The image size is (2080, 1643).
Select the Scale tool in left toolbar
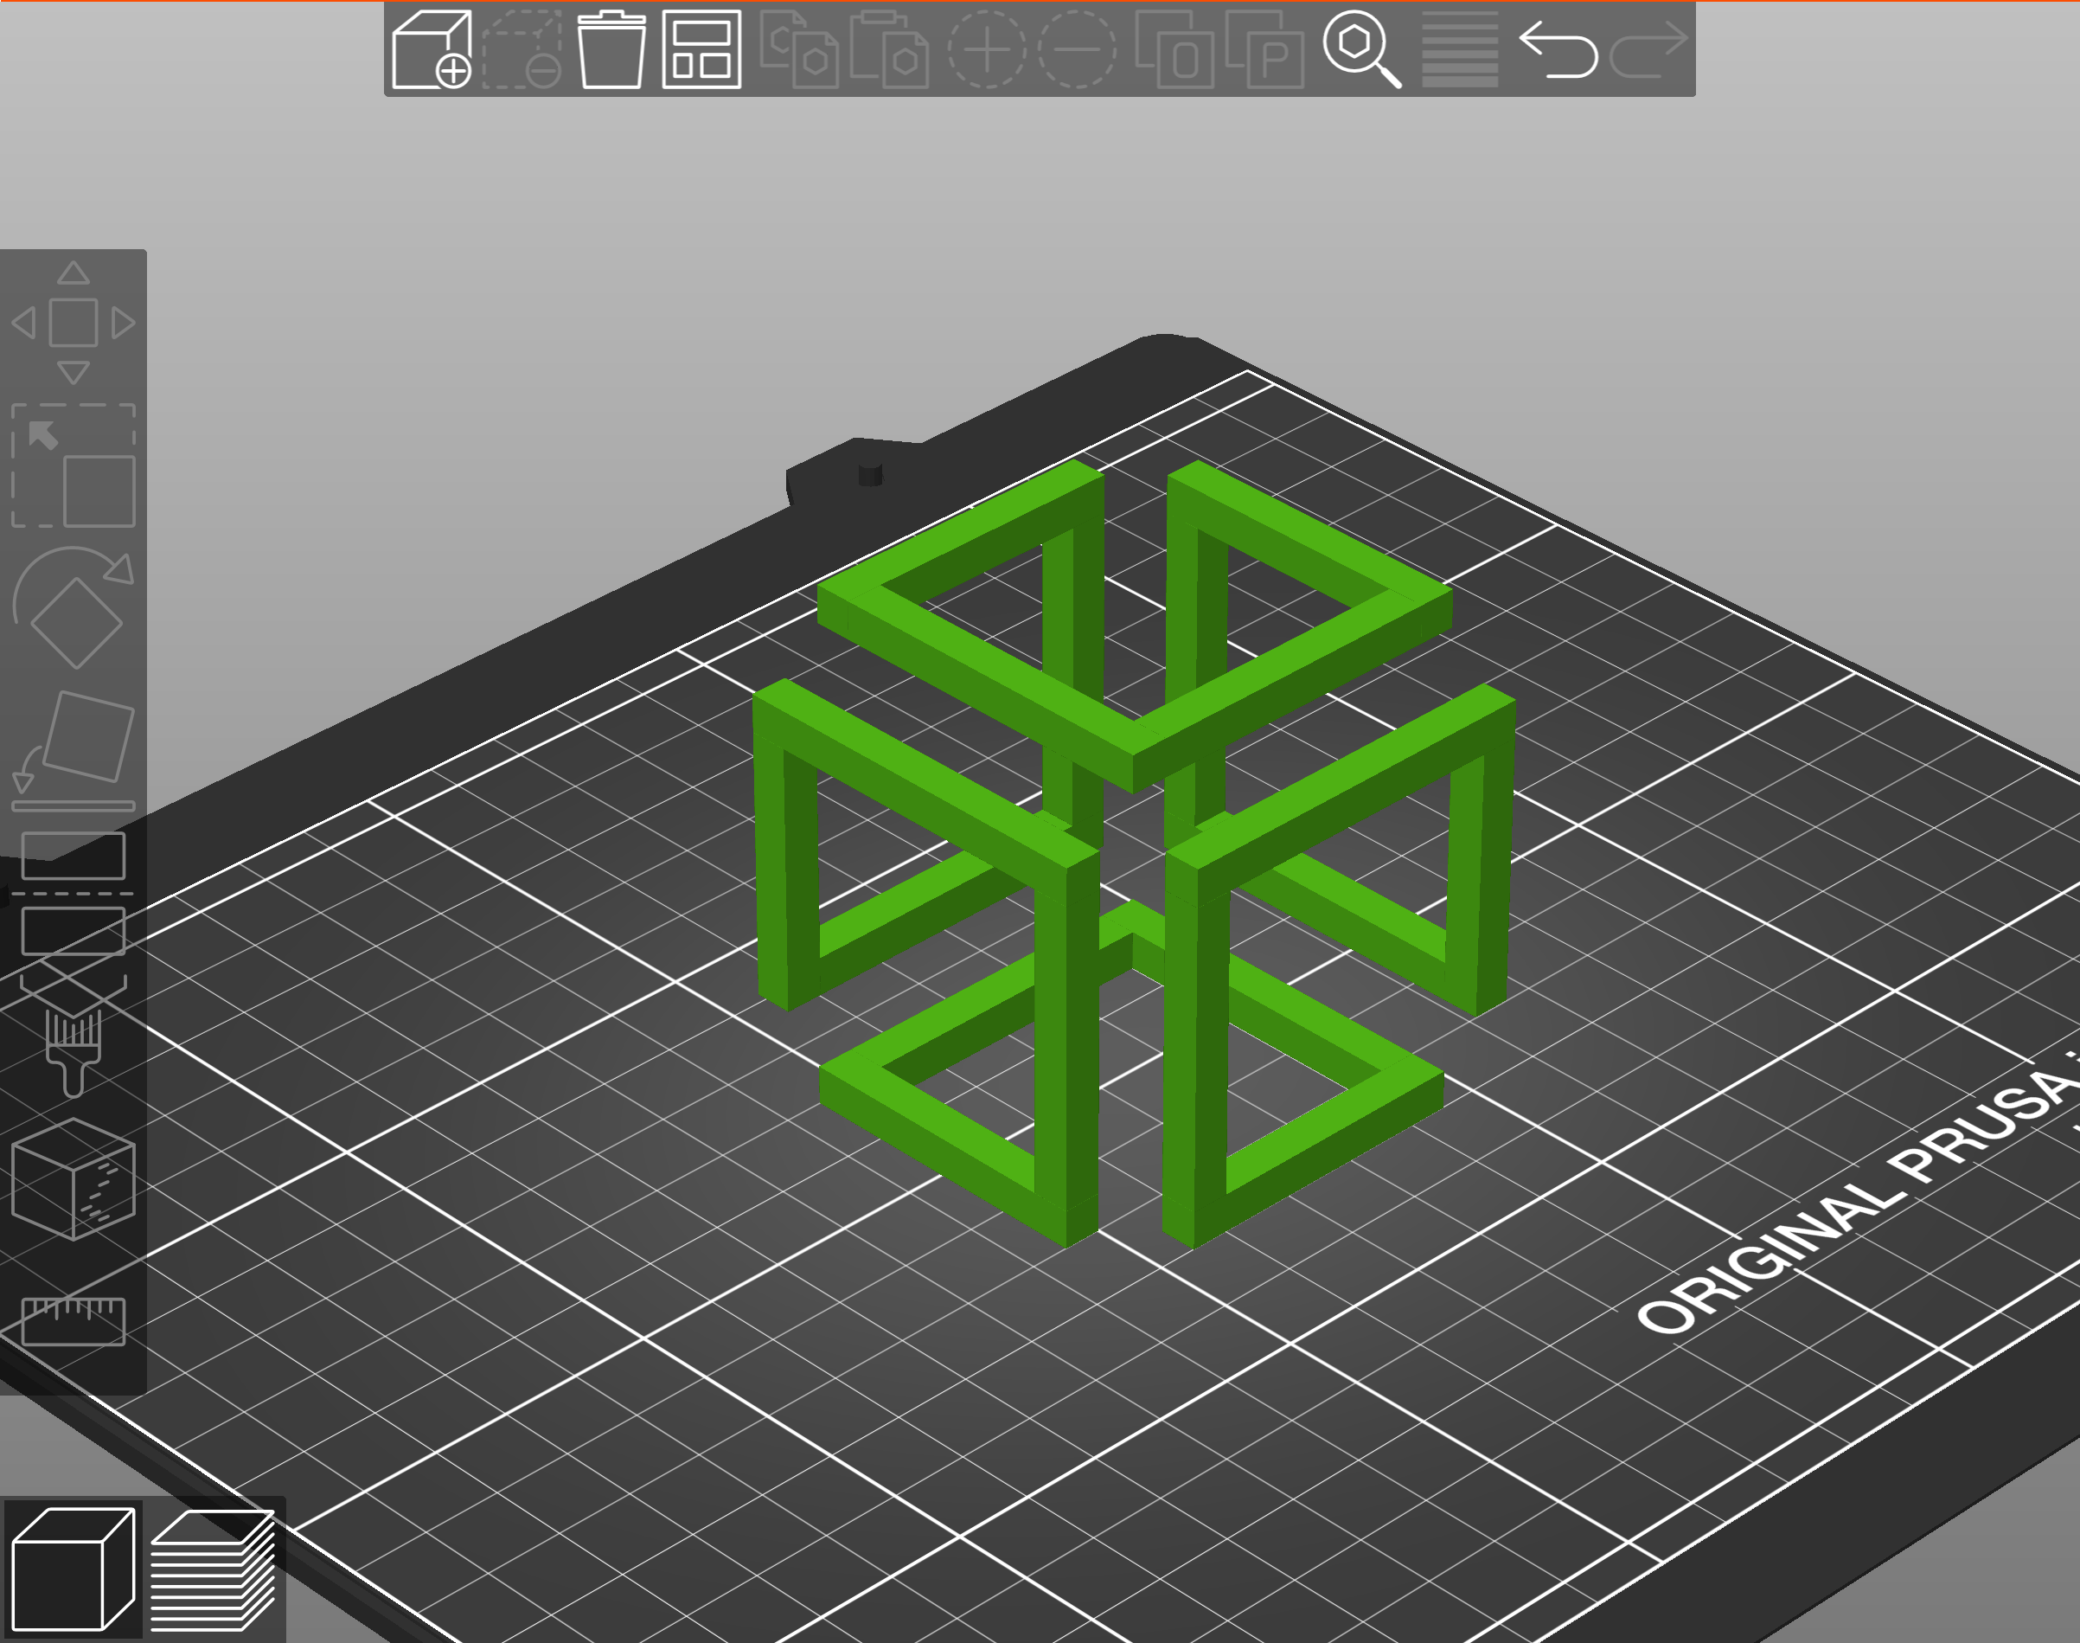click(x=74, y=465)
